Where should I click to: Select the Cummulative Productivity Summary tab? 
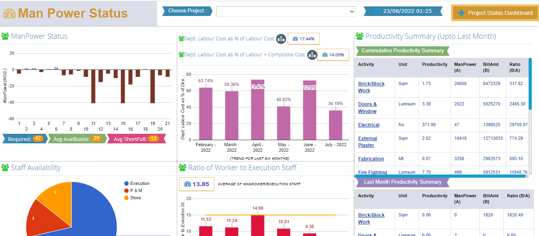click(x=402, y=51)
